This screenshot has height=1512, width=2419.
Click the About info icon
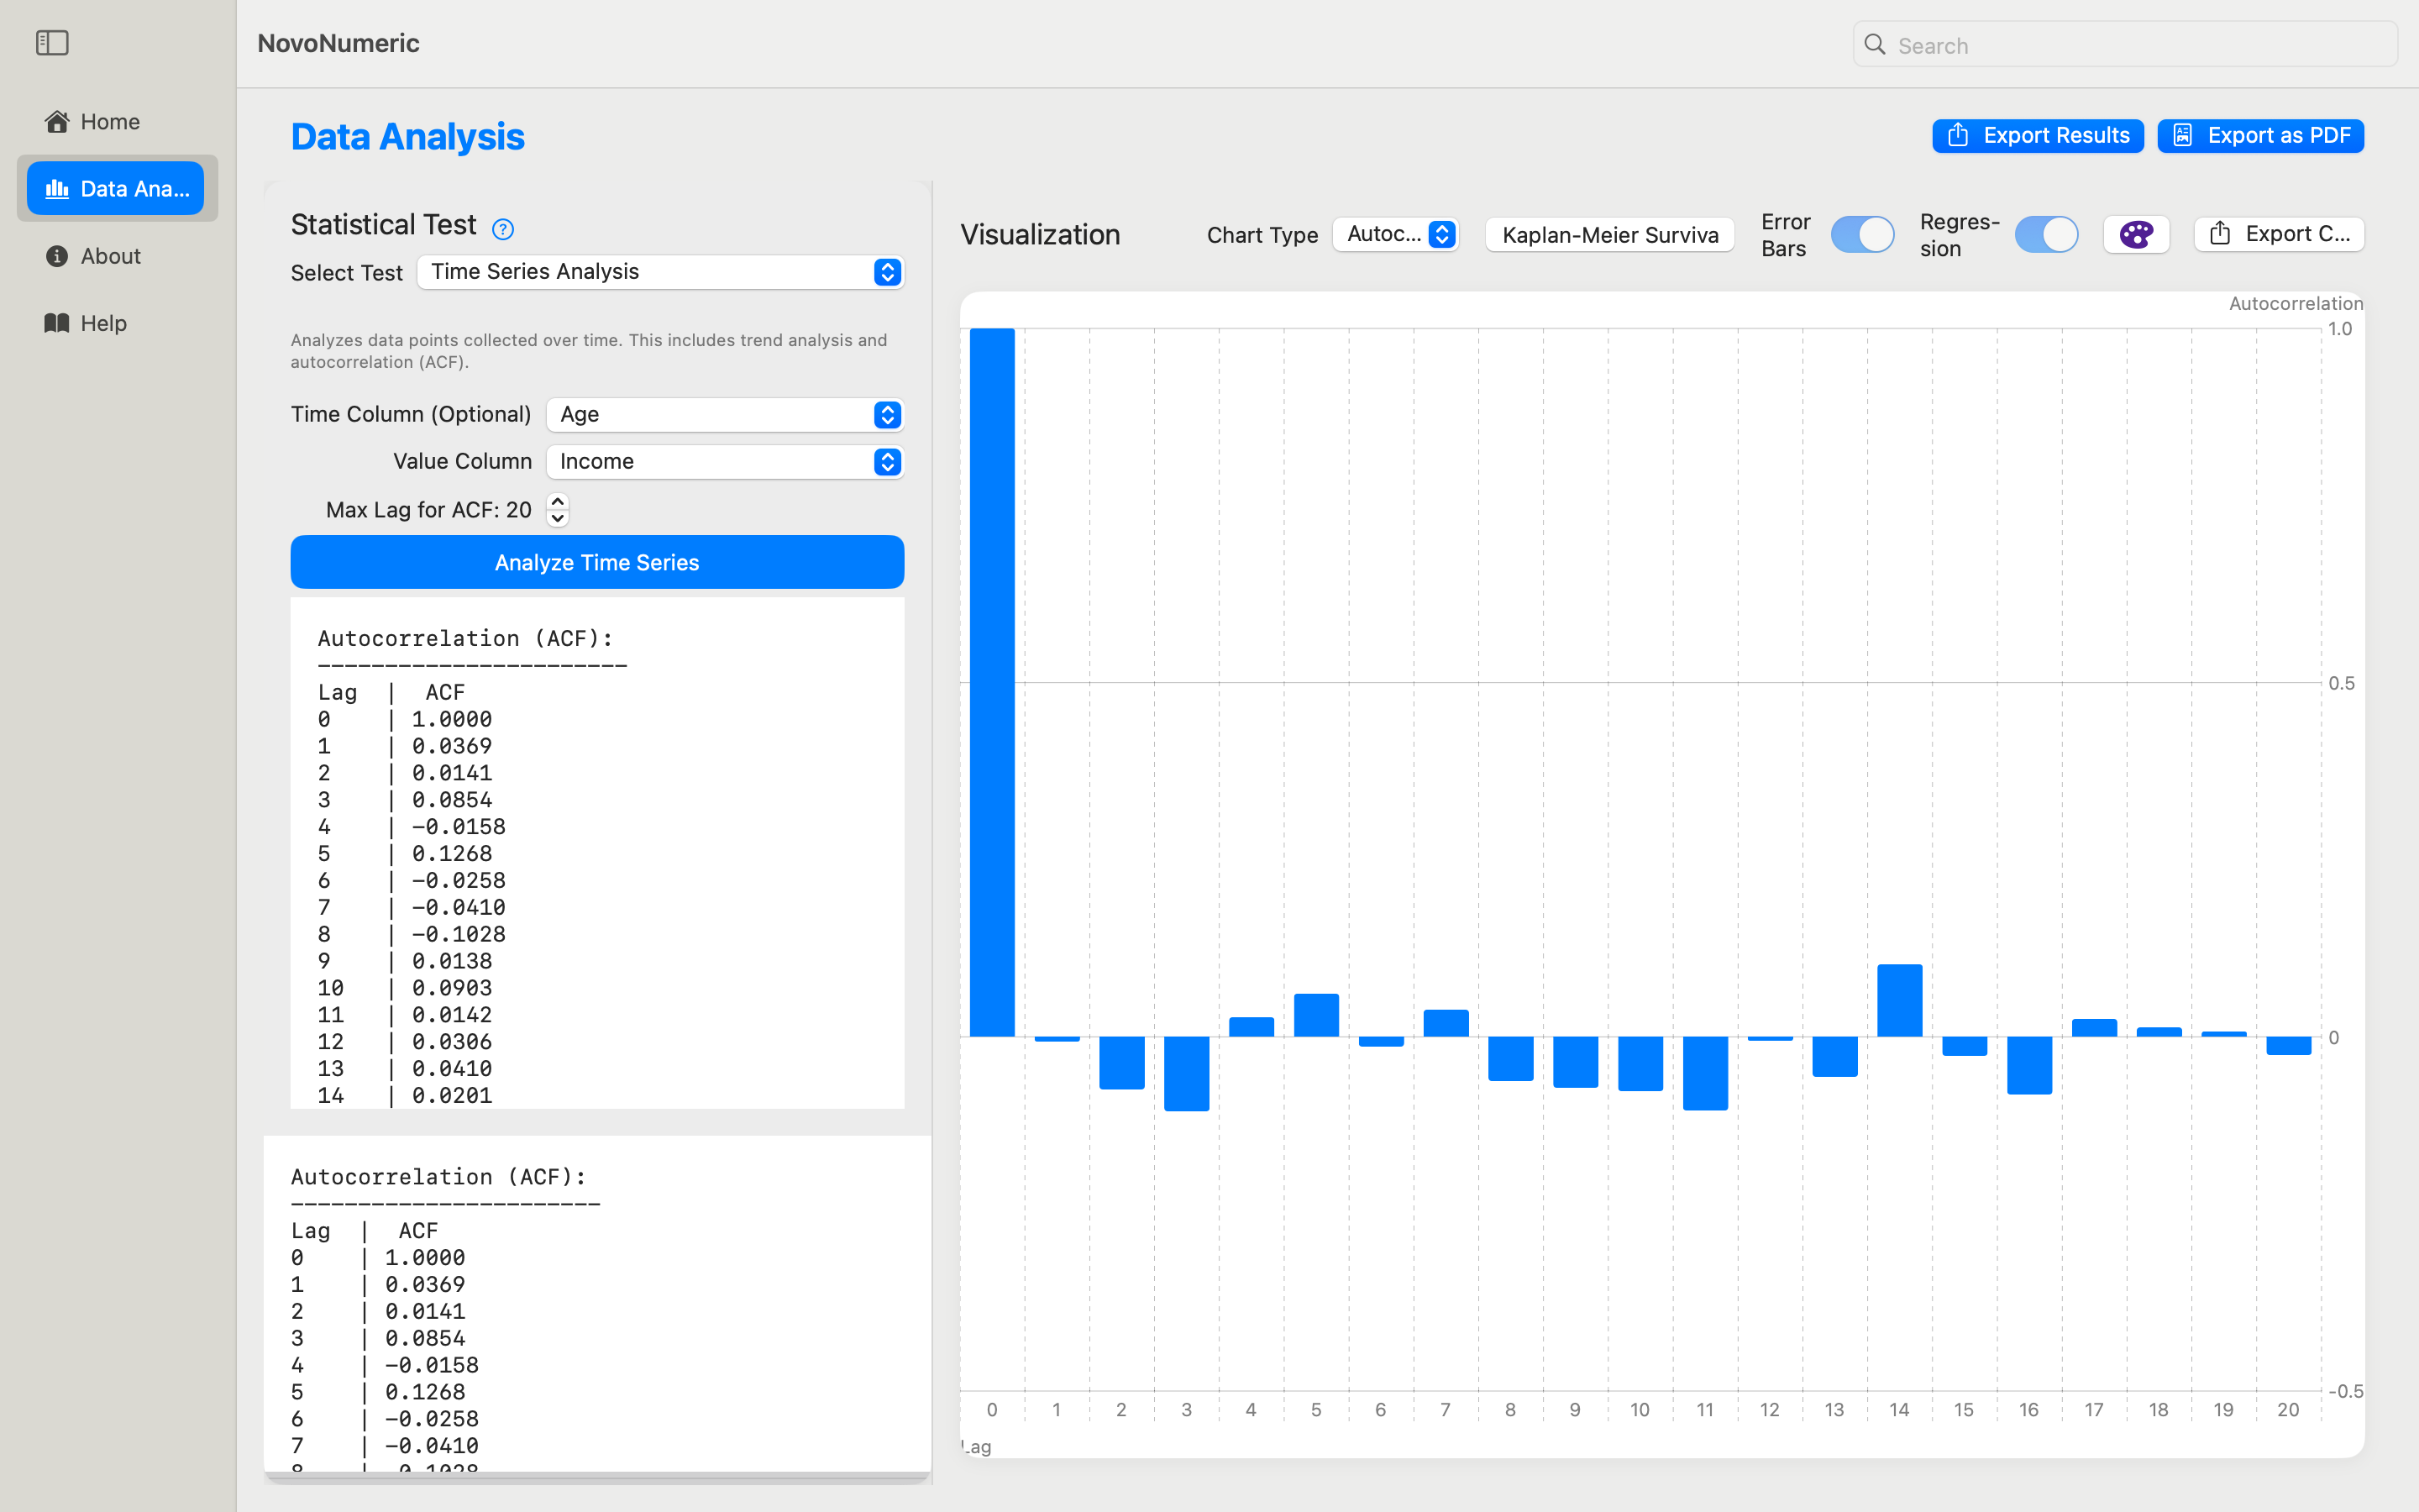57,256
